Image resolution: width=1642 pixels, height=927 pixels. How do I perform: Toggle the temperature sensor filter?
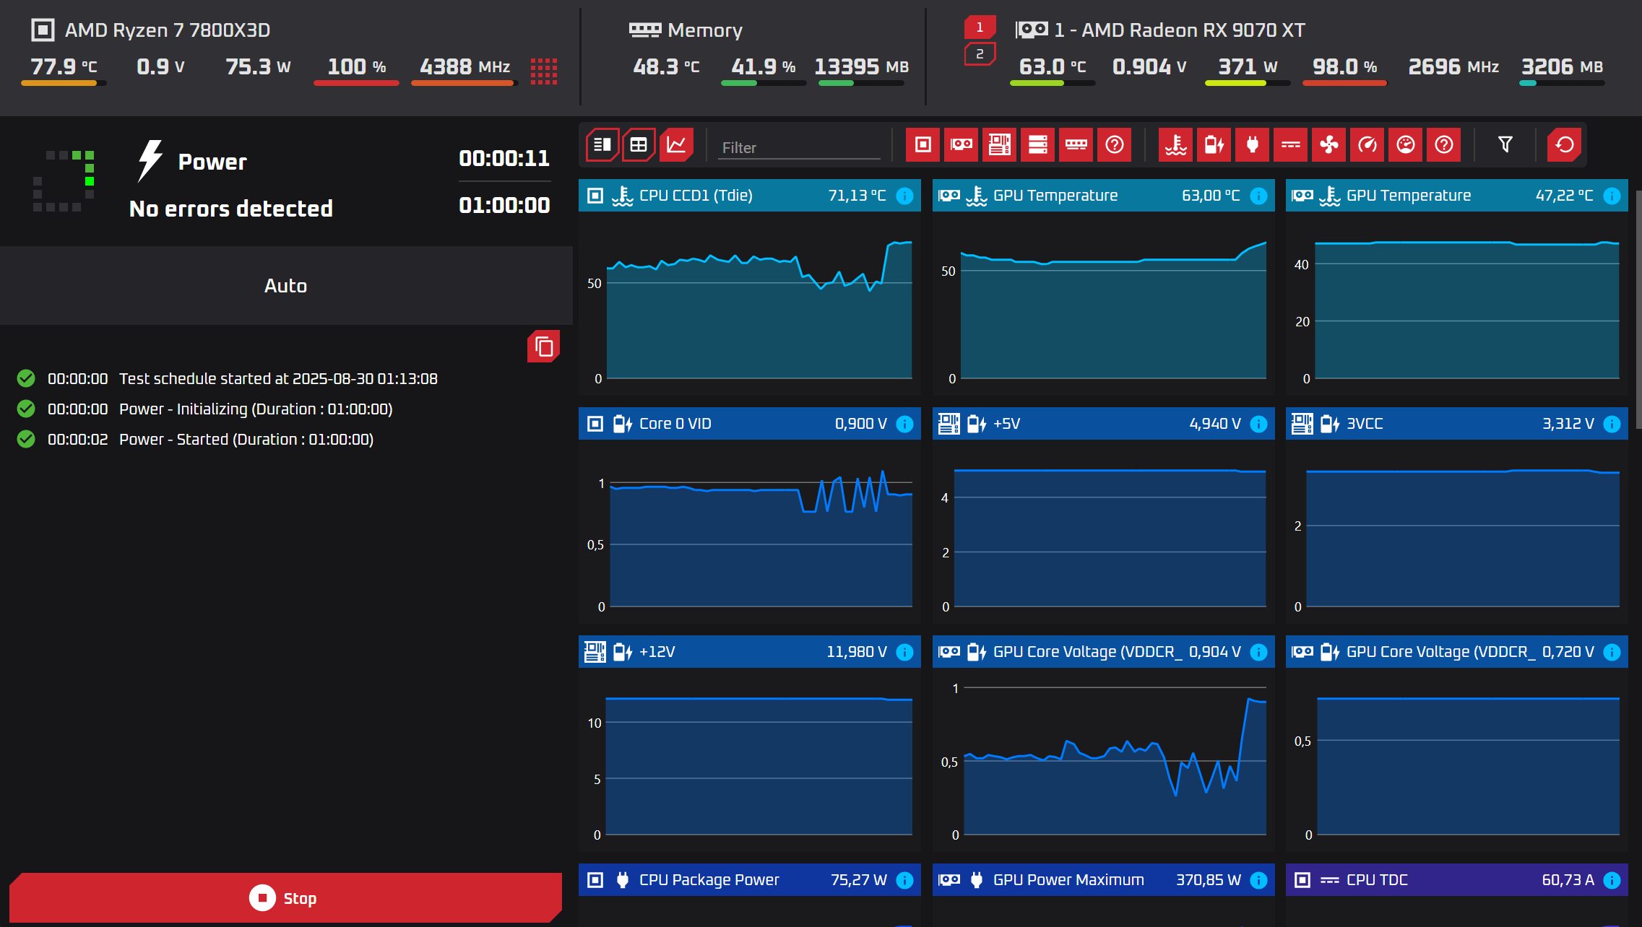[1175, 145]
